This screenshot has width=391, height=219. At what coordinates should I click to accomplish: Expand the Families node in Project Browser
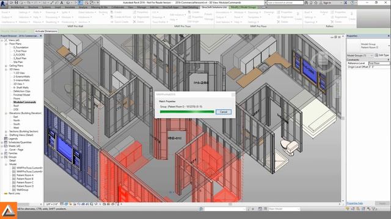click(2, 153)
